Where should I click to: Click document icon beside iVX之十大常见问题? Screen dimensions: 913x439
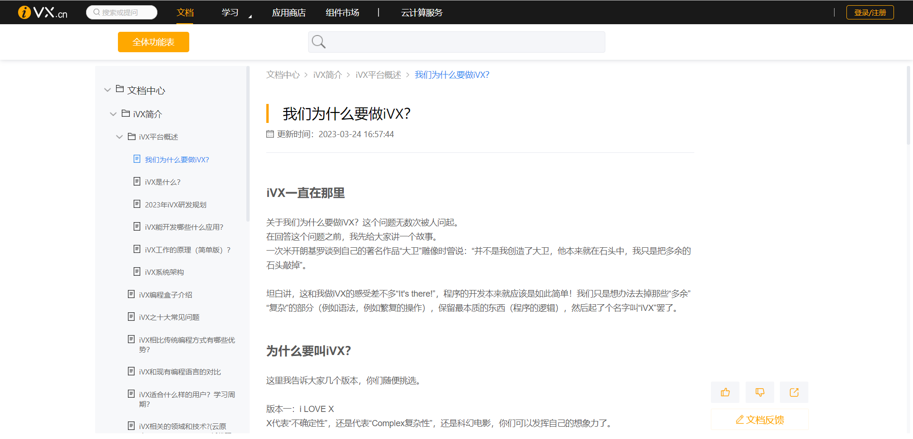131,317
